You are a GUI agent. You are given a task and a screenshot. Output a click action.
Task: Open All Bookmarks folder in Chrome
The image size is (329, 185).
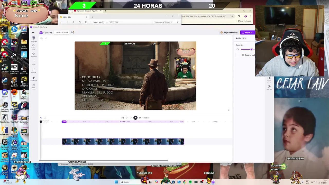[x=244, y=21]
